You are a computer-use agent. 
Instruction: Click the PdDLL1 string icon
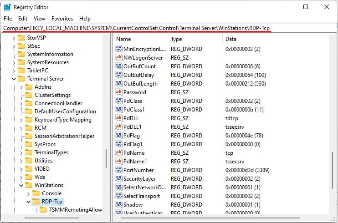119,127
